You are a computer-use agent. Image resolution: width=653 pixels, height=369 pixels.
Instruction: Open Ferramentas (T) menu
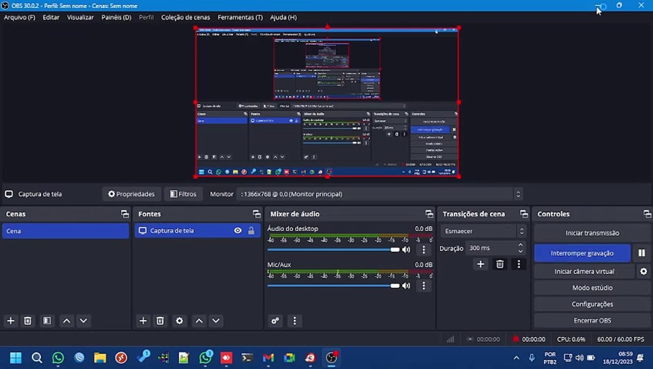pyautogui.click(x=240, y=17)
